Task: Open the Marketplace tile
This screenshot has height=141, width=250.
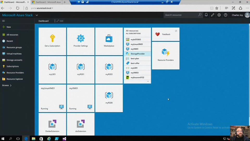Action: [x=109, y=41]
